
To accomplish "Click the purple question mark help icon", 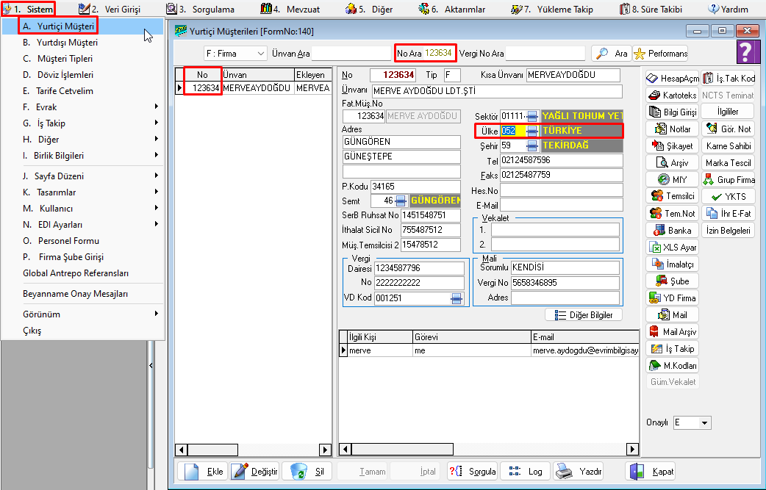I will click(x=747, y=53).
